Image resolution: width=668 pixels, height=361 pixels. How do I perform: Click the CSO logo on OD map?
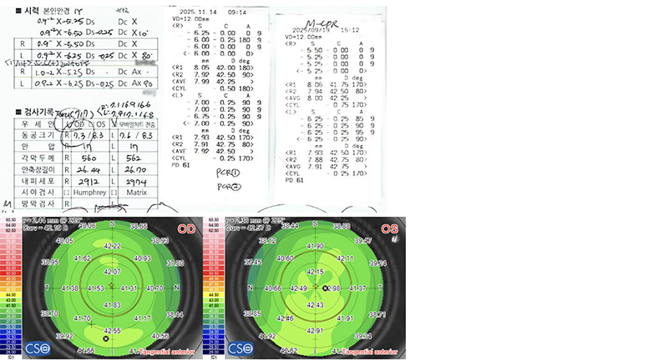pos(38,348)
